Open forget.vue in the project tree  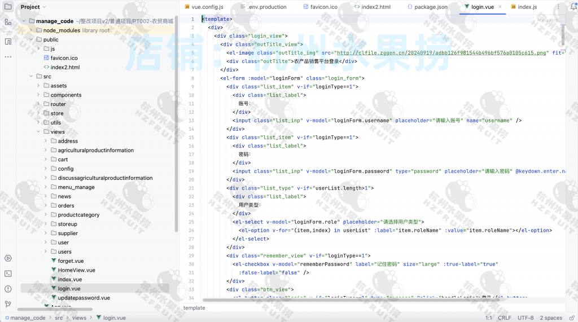(71, 261)
